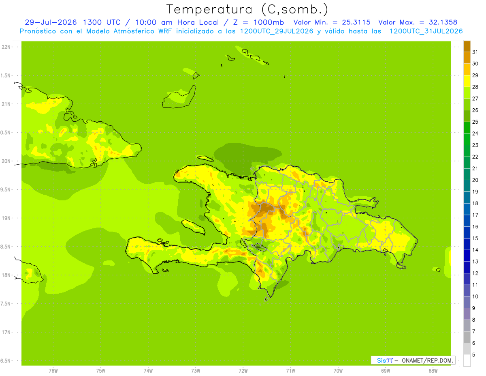Click the 19N latitude axis label
486x376 pixels.
[6, 218]
